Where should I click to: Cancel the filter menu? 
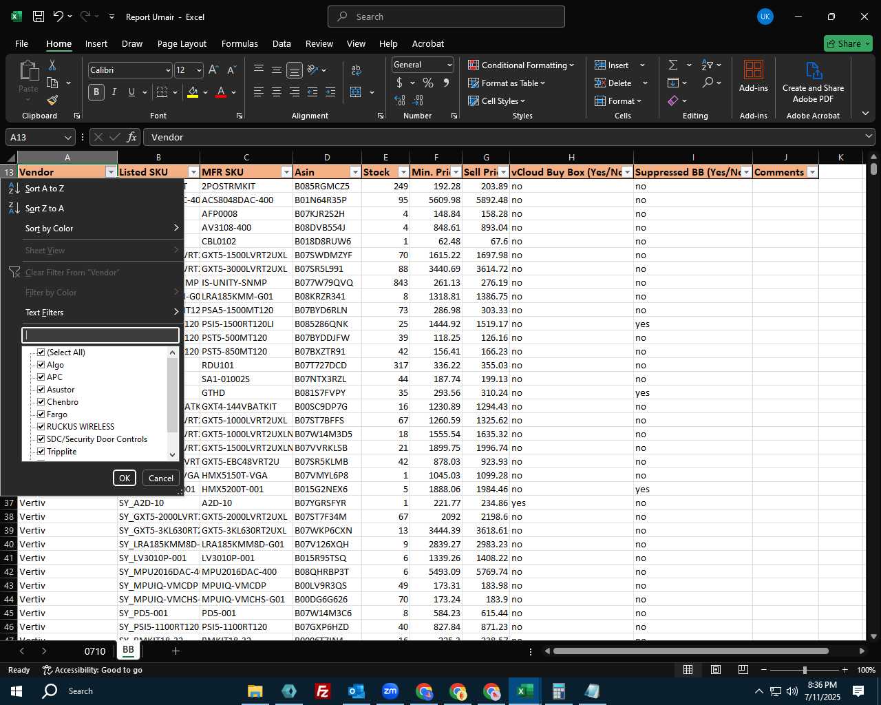pos(161,478)
